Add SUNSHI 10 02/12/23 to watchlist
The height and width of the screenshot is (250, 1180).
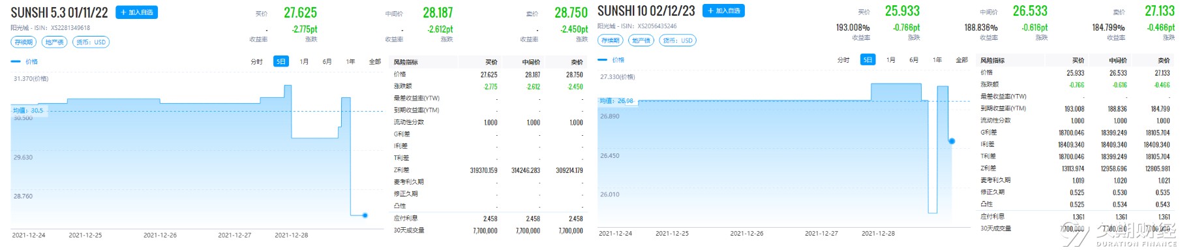click(x=723, y=11)
